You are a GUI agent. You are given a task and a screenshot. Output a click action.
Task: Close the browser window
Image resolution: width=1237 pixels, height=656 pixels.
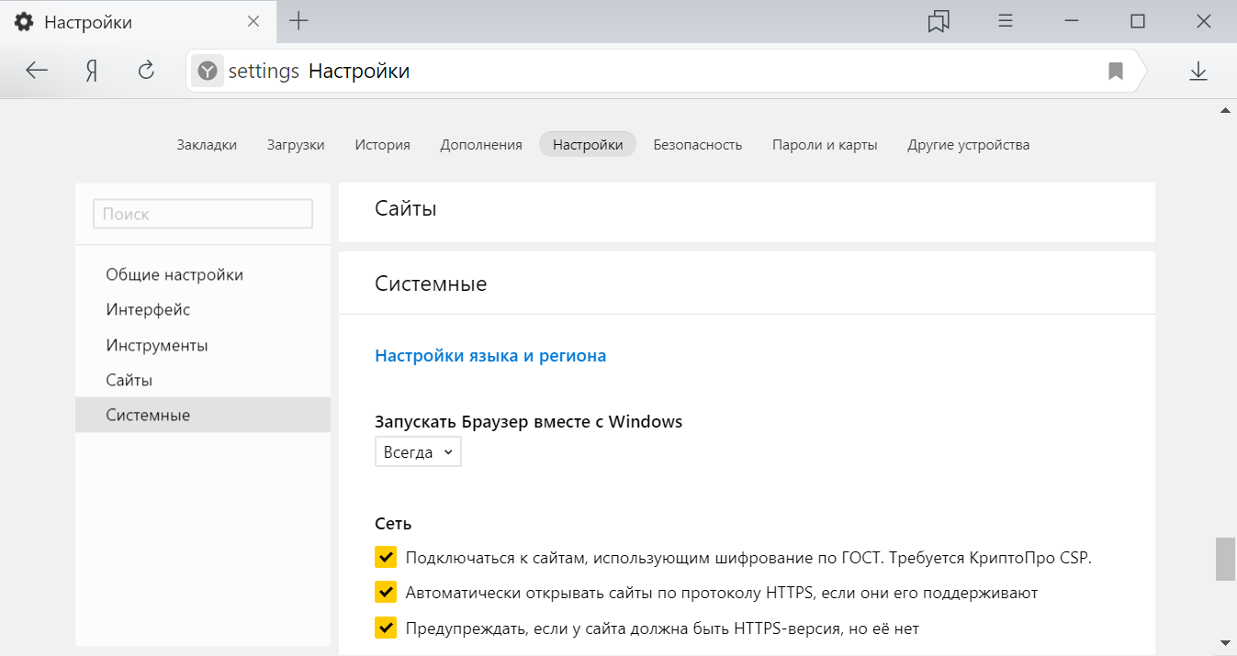point(1204,21)
